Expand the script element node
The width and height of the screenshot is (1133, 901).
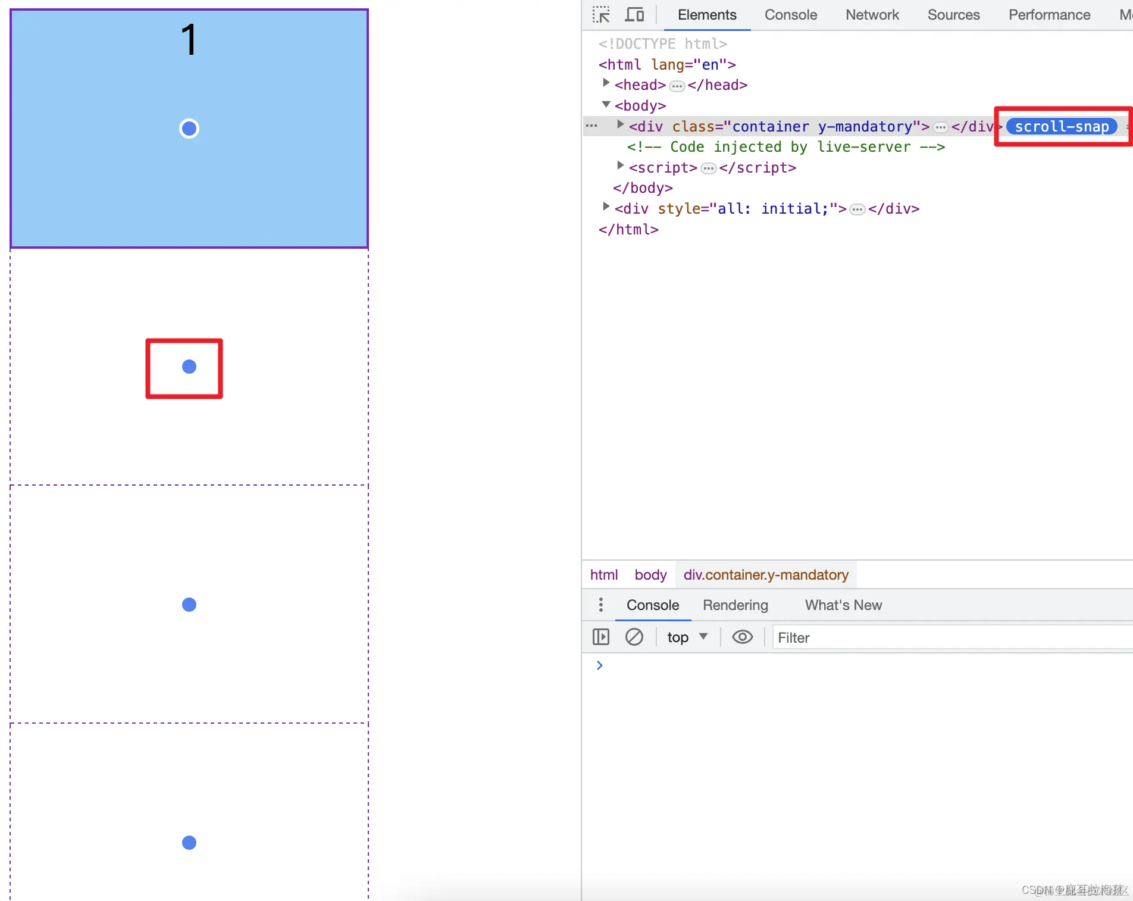pos(620,165)
